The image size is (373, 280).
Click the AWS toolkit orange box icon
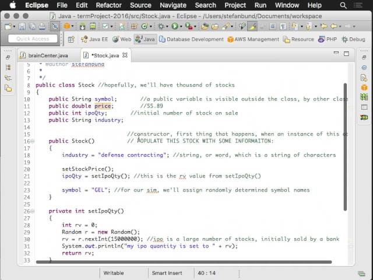(x=67, y=26)
